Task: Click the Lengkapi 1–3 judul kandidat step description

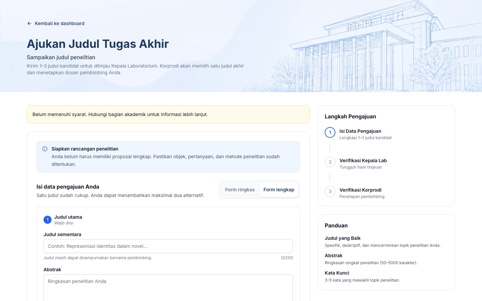Action: pyautogui.click(x=366, y=138)
